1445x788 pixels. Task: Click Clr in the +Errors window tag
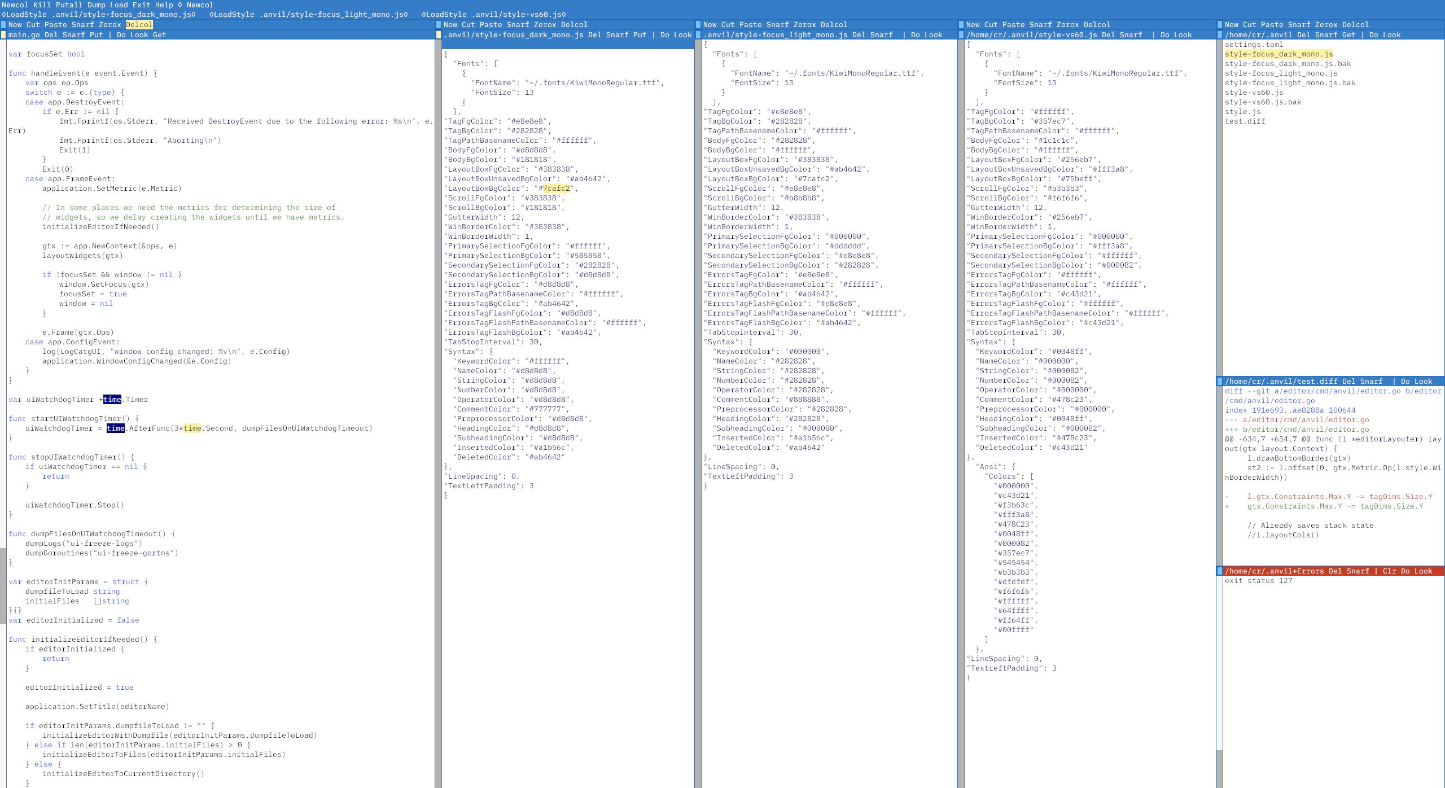(1389, 571)
